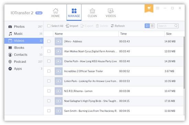Screen dimensions: 189x125
Task: Check the box for Noel Gallagher's video
Action: 49,101
